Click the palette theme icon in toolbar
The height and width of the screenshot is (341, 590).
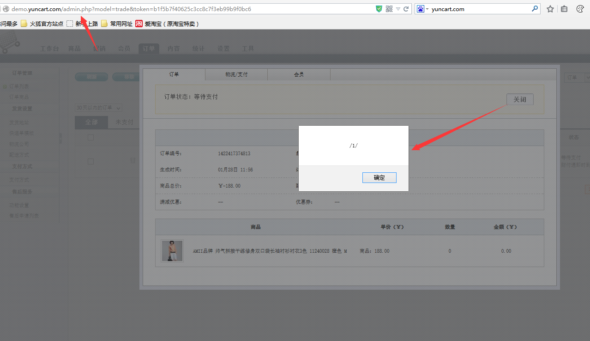click(581, 9)
